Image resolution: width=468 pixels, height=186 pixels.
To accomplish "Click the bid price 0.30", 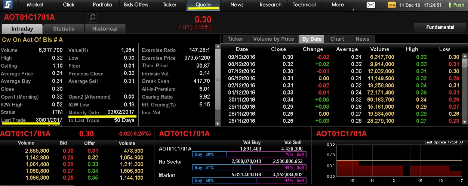I will (x=68, y=151).
